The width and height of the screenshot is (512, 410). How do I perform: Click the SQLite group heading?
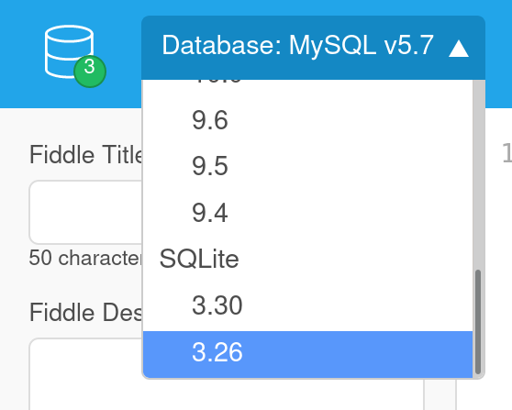pos(307,259)
